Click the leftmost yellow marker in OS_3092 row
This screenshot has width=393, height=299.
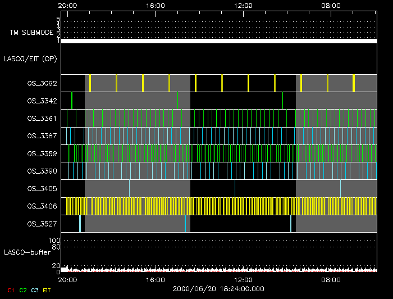click(90, 83)
